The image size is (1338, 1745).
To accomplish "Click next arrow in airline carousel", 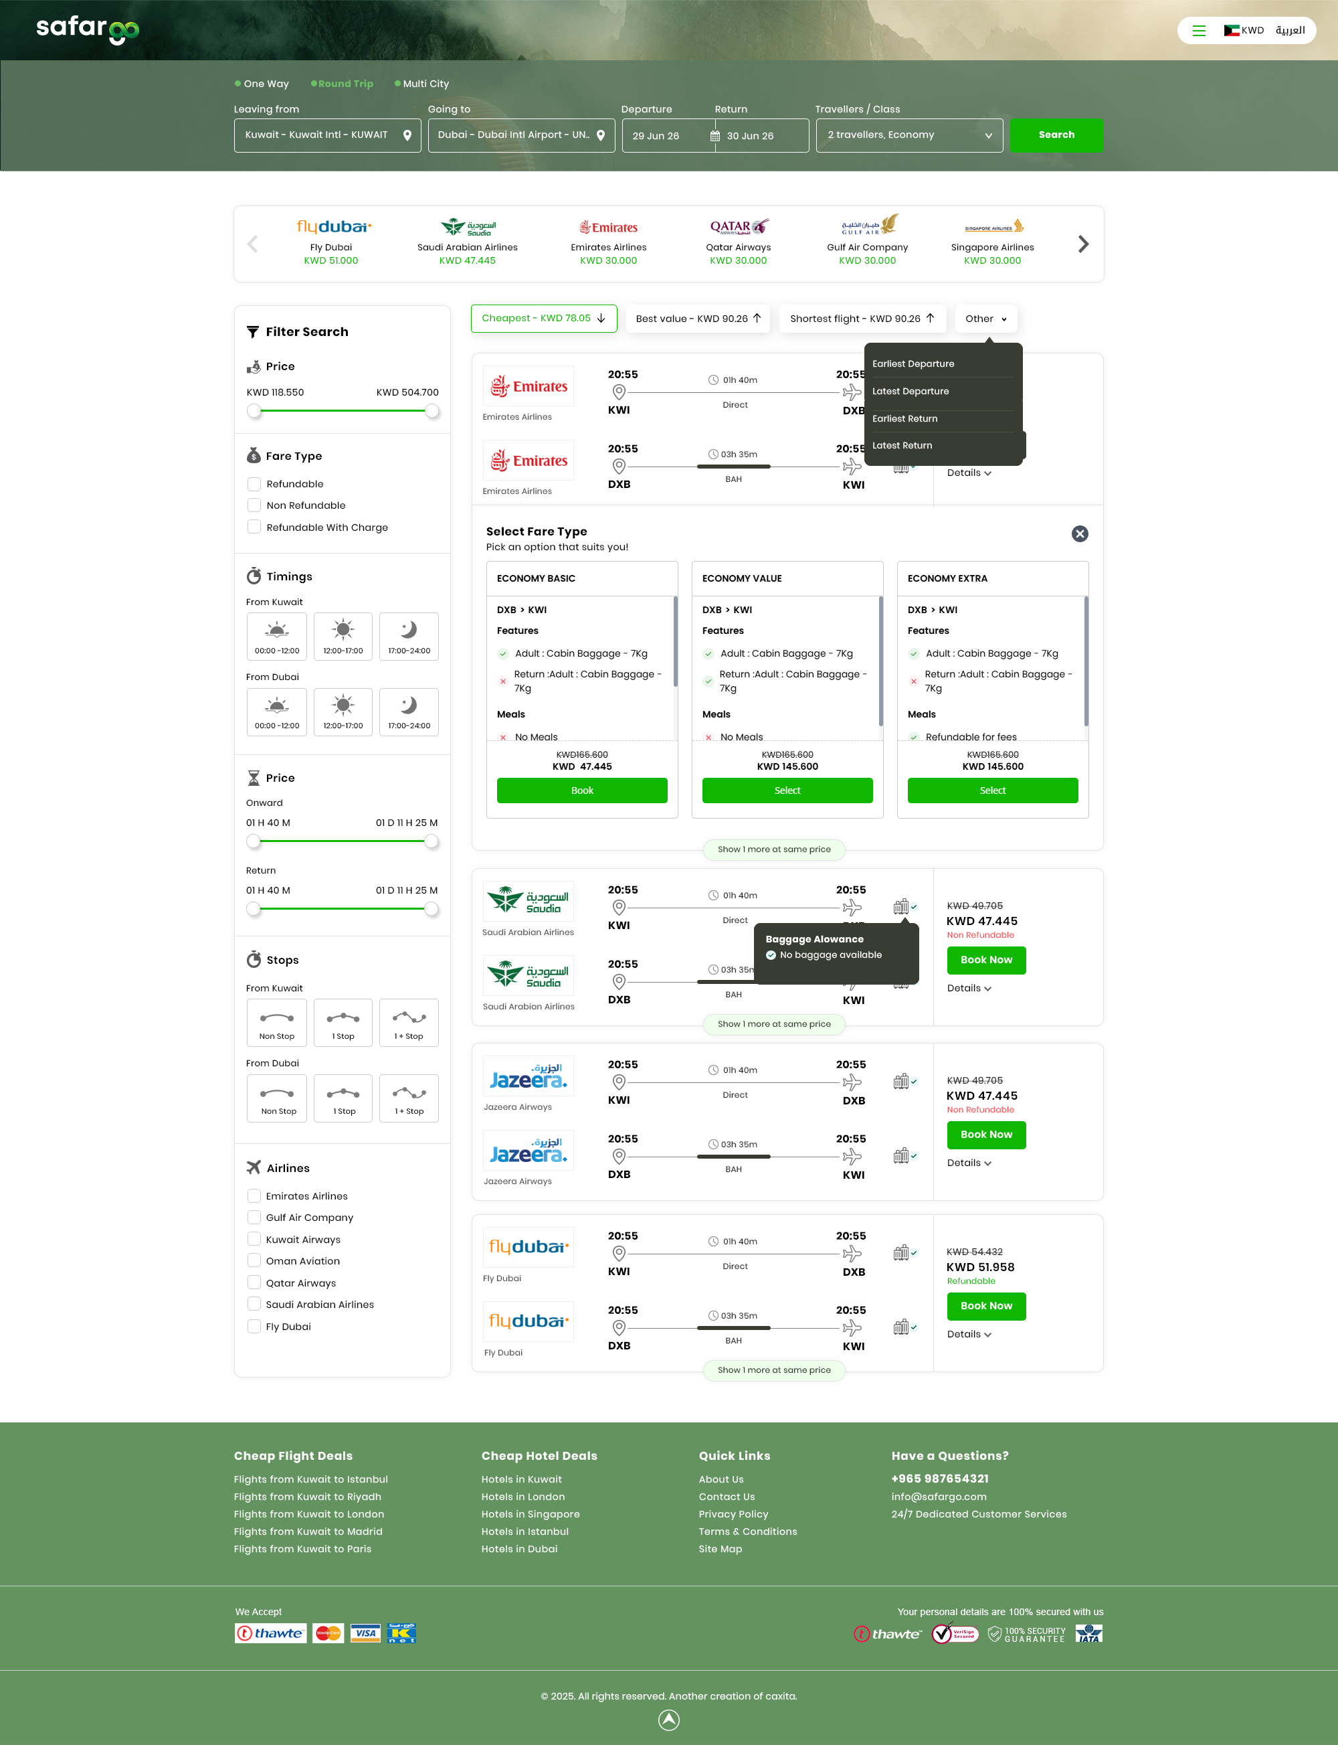I will 1082,244.
